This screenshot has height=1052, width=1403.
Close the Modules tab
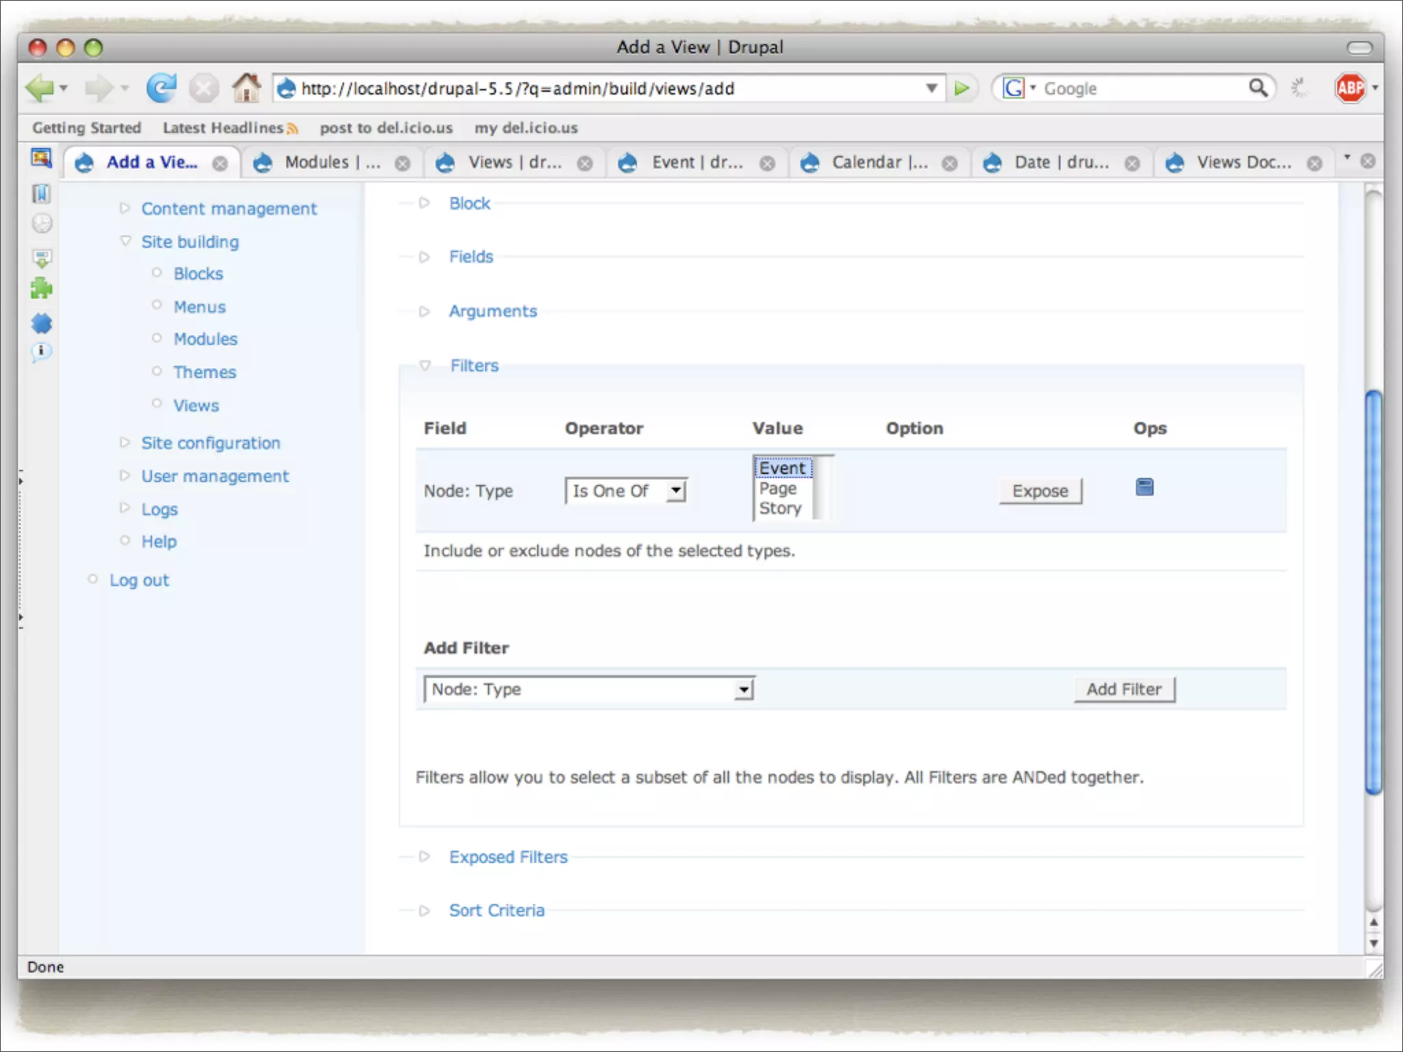click(403, 164)
